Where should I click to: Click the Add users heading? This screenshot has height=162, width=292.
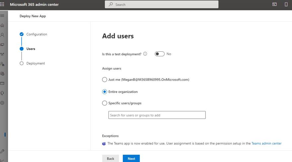[x=118, y=36]
